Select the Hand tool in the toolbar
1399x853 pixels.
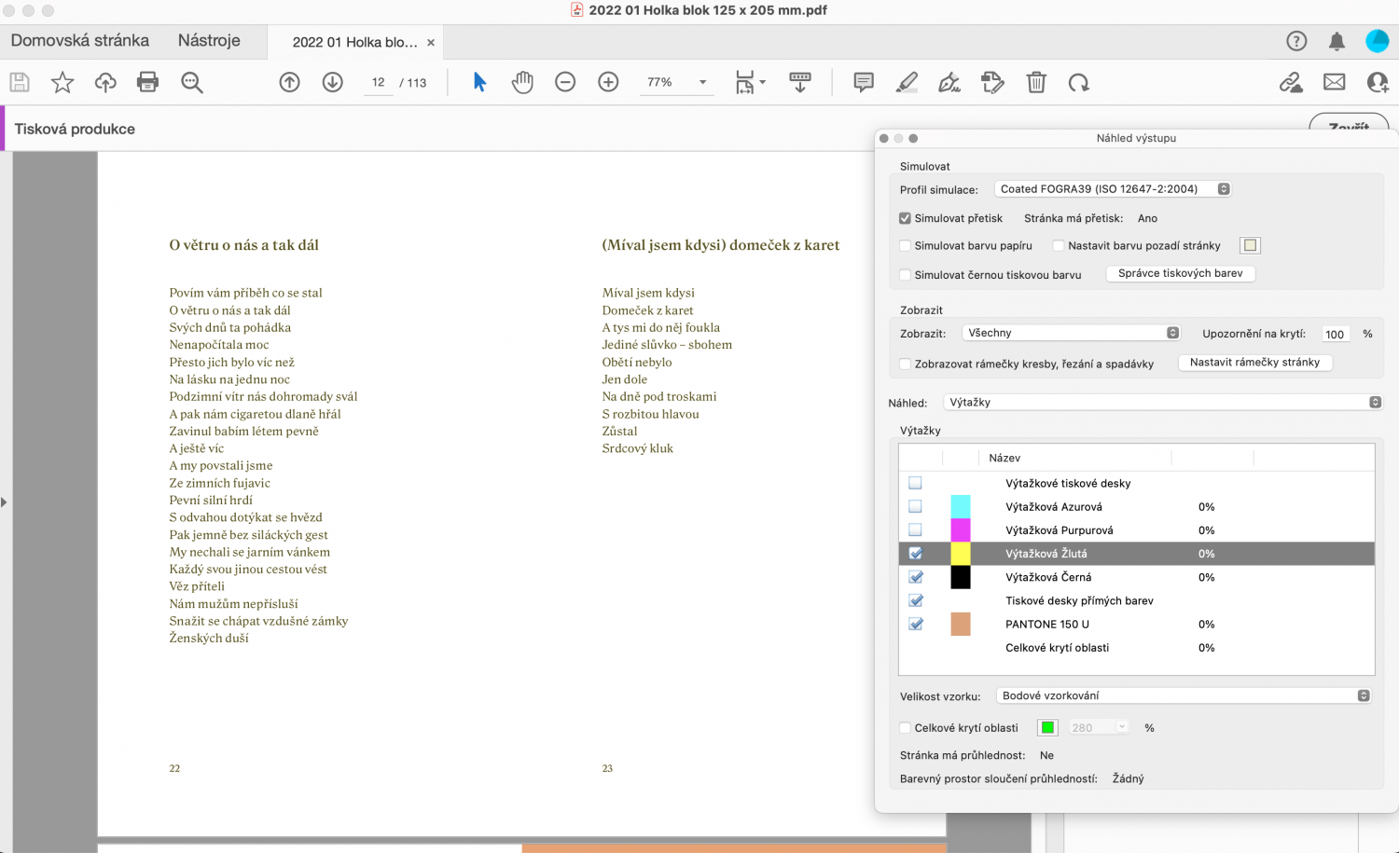[x=522, y=82]
